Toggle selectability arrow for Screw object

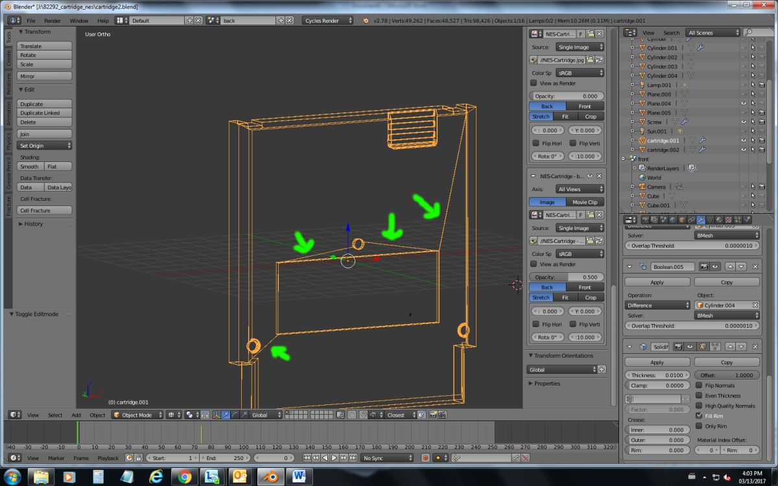click(x=753, y=122)
